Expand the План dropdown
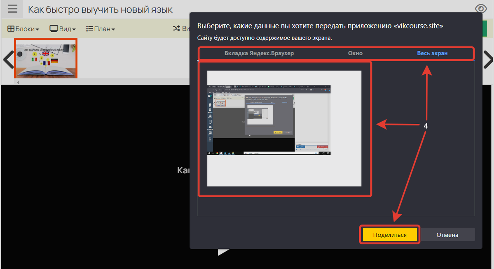This screenshot has width=494, height=269. [101, 29]
